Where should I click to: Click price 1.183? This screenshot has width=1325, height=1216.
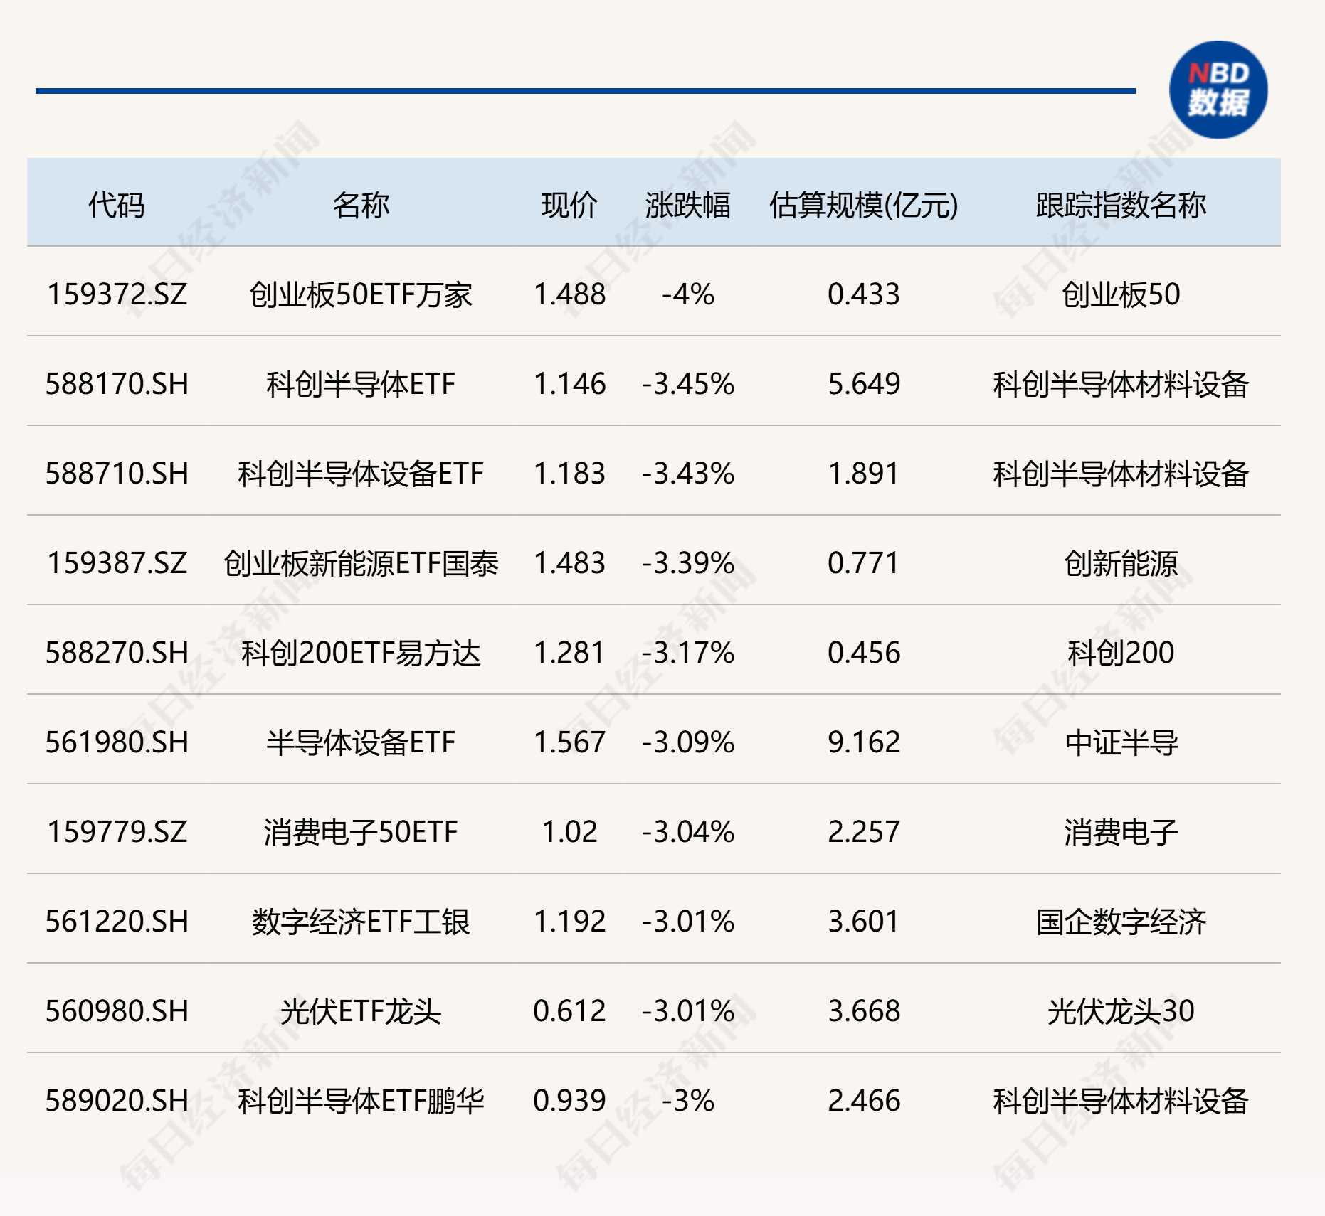(569, 474)
